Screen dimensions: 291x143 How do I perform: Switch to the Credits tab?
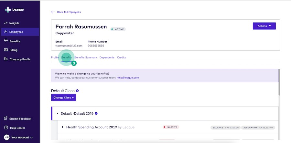121,57
